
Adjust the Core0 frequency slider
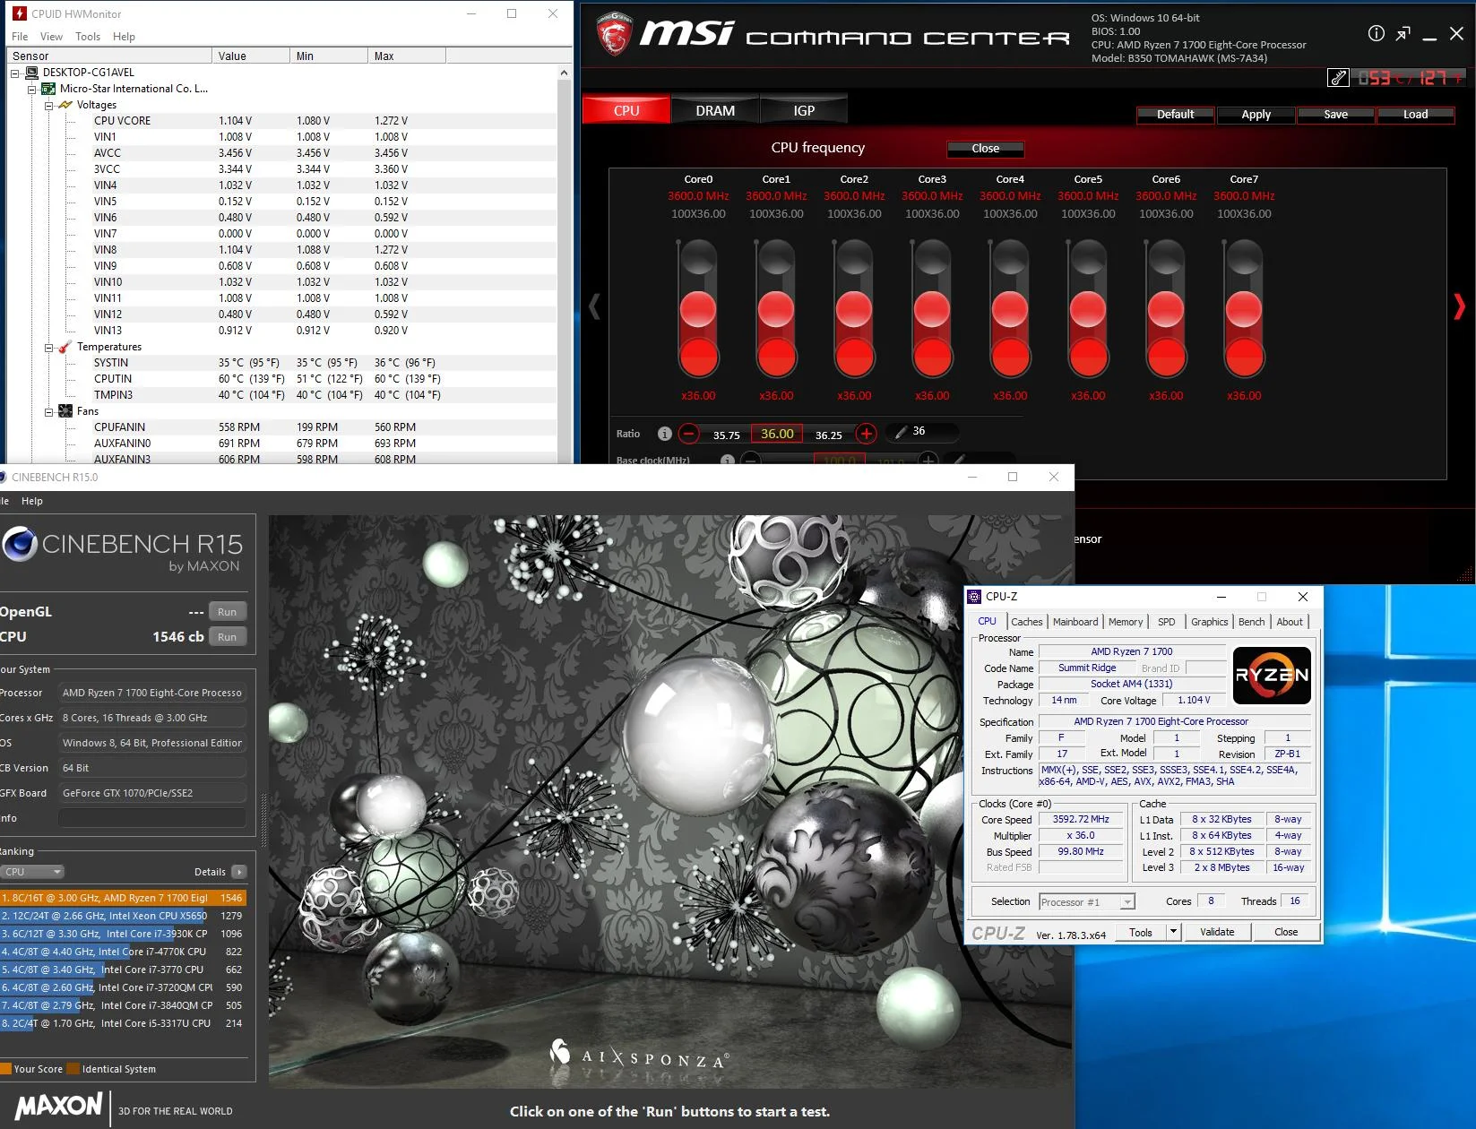(698, 309)
